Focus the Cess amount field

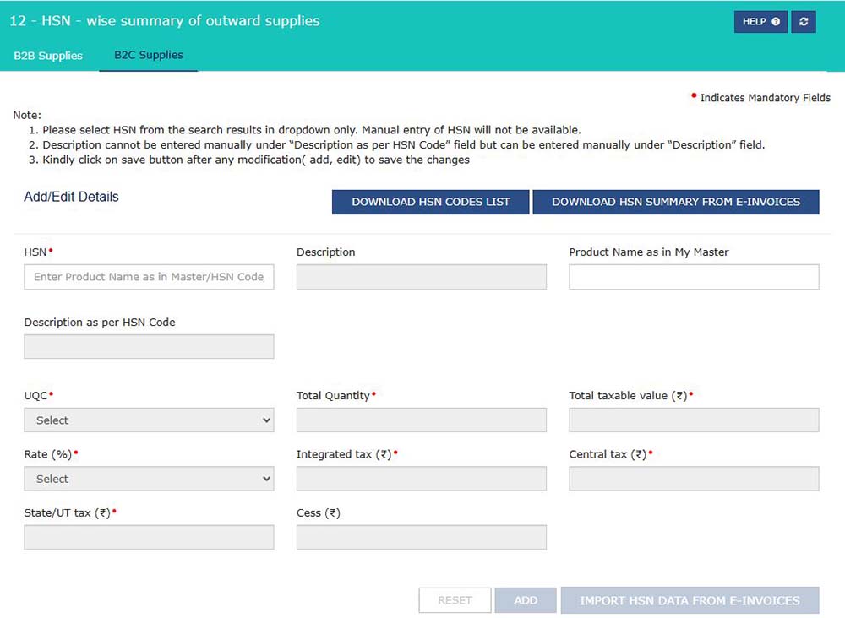pyautogui.click(x=421, y=538)
